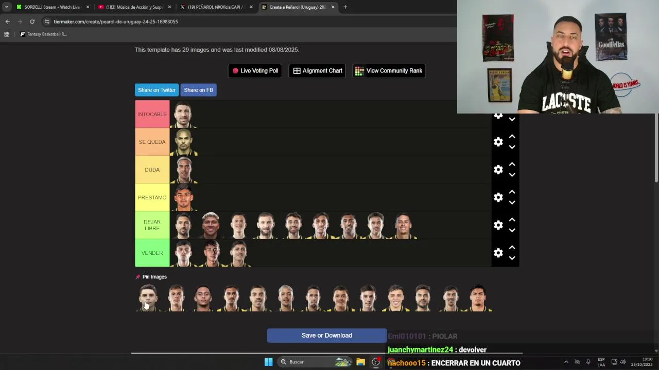Select first player photo in DEJAR LIBRE row
This screenshot has height=370, width=659.
tap(183, 225)
